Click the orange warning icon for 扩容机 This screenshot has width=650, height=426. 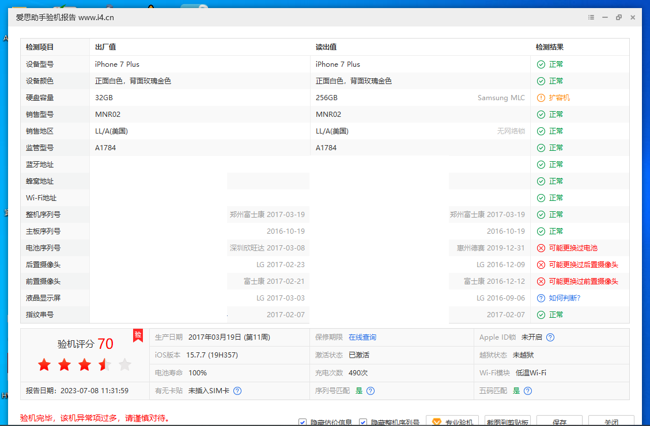(x=541, y=98)
